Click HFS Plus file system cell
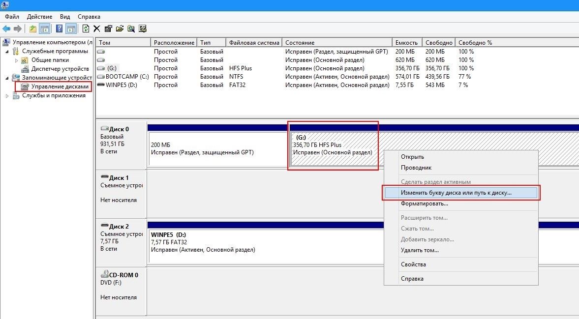The height and width of the screenshot is (319, 579). (x=241, y=68)
